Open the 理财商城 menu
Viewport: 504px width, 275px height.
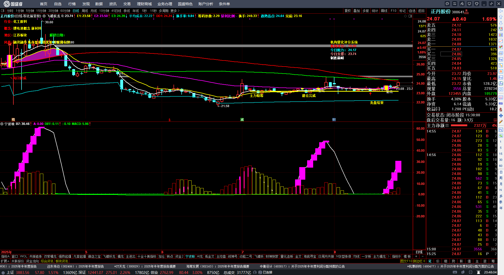click(144, 4)
